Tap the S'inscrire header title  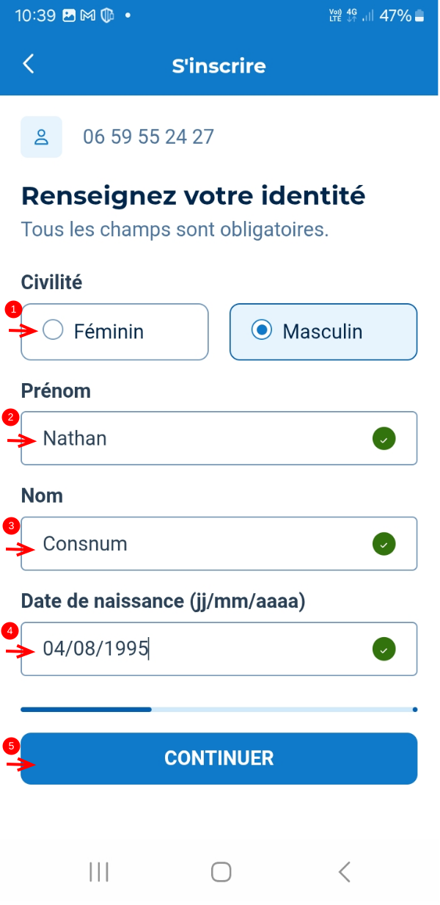(x=219, y=66)
